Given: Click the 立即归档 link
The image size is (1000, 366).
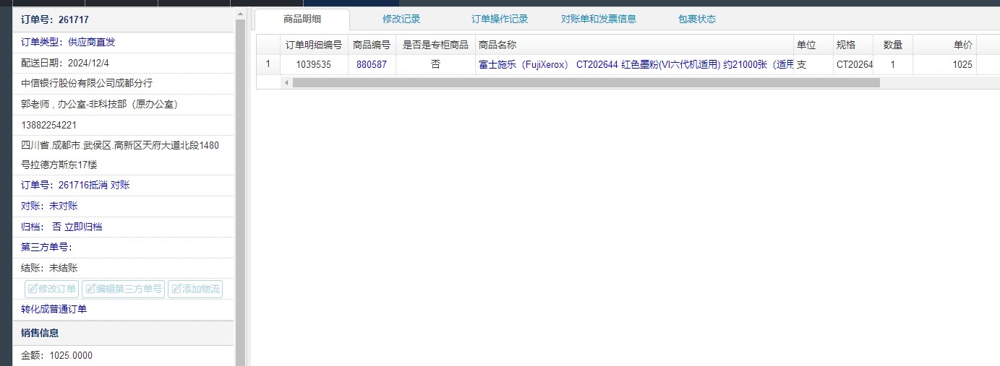Looking at the screenshot, I should point(83,227).
